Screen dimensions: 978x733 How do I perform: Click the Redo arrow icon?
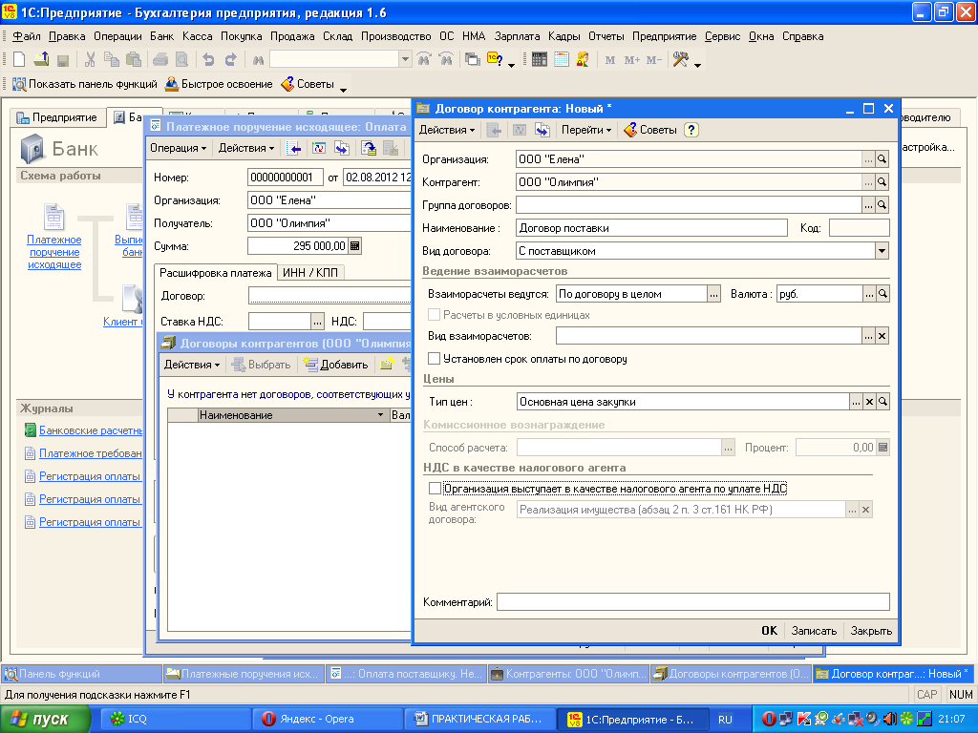231,60
